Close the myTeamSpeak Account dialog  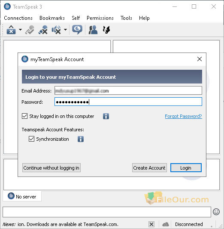pyautogui.click(x=200, y=59)
